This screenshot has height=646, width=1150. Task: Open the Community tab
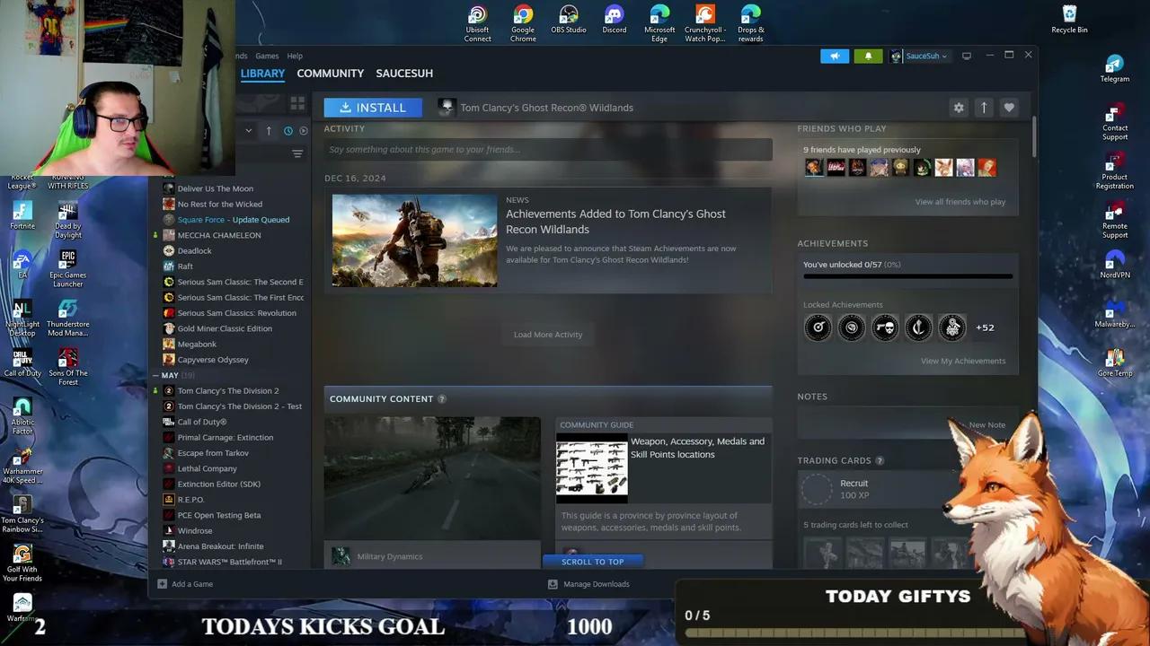(330, 74)
